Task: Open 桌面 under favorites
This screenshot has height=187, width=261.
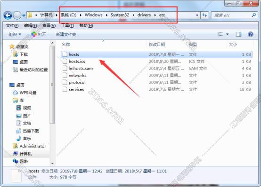Action: tap(24, 62)
